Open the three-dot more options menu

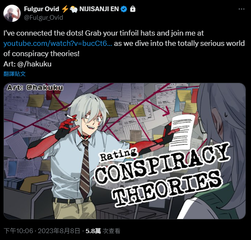coord(242,9)
